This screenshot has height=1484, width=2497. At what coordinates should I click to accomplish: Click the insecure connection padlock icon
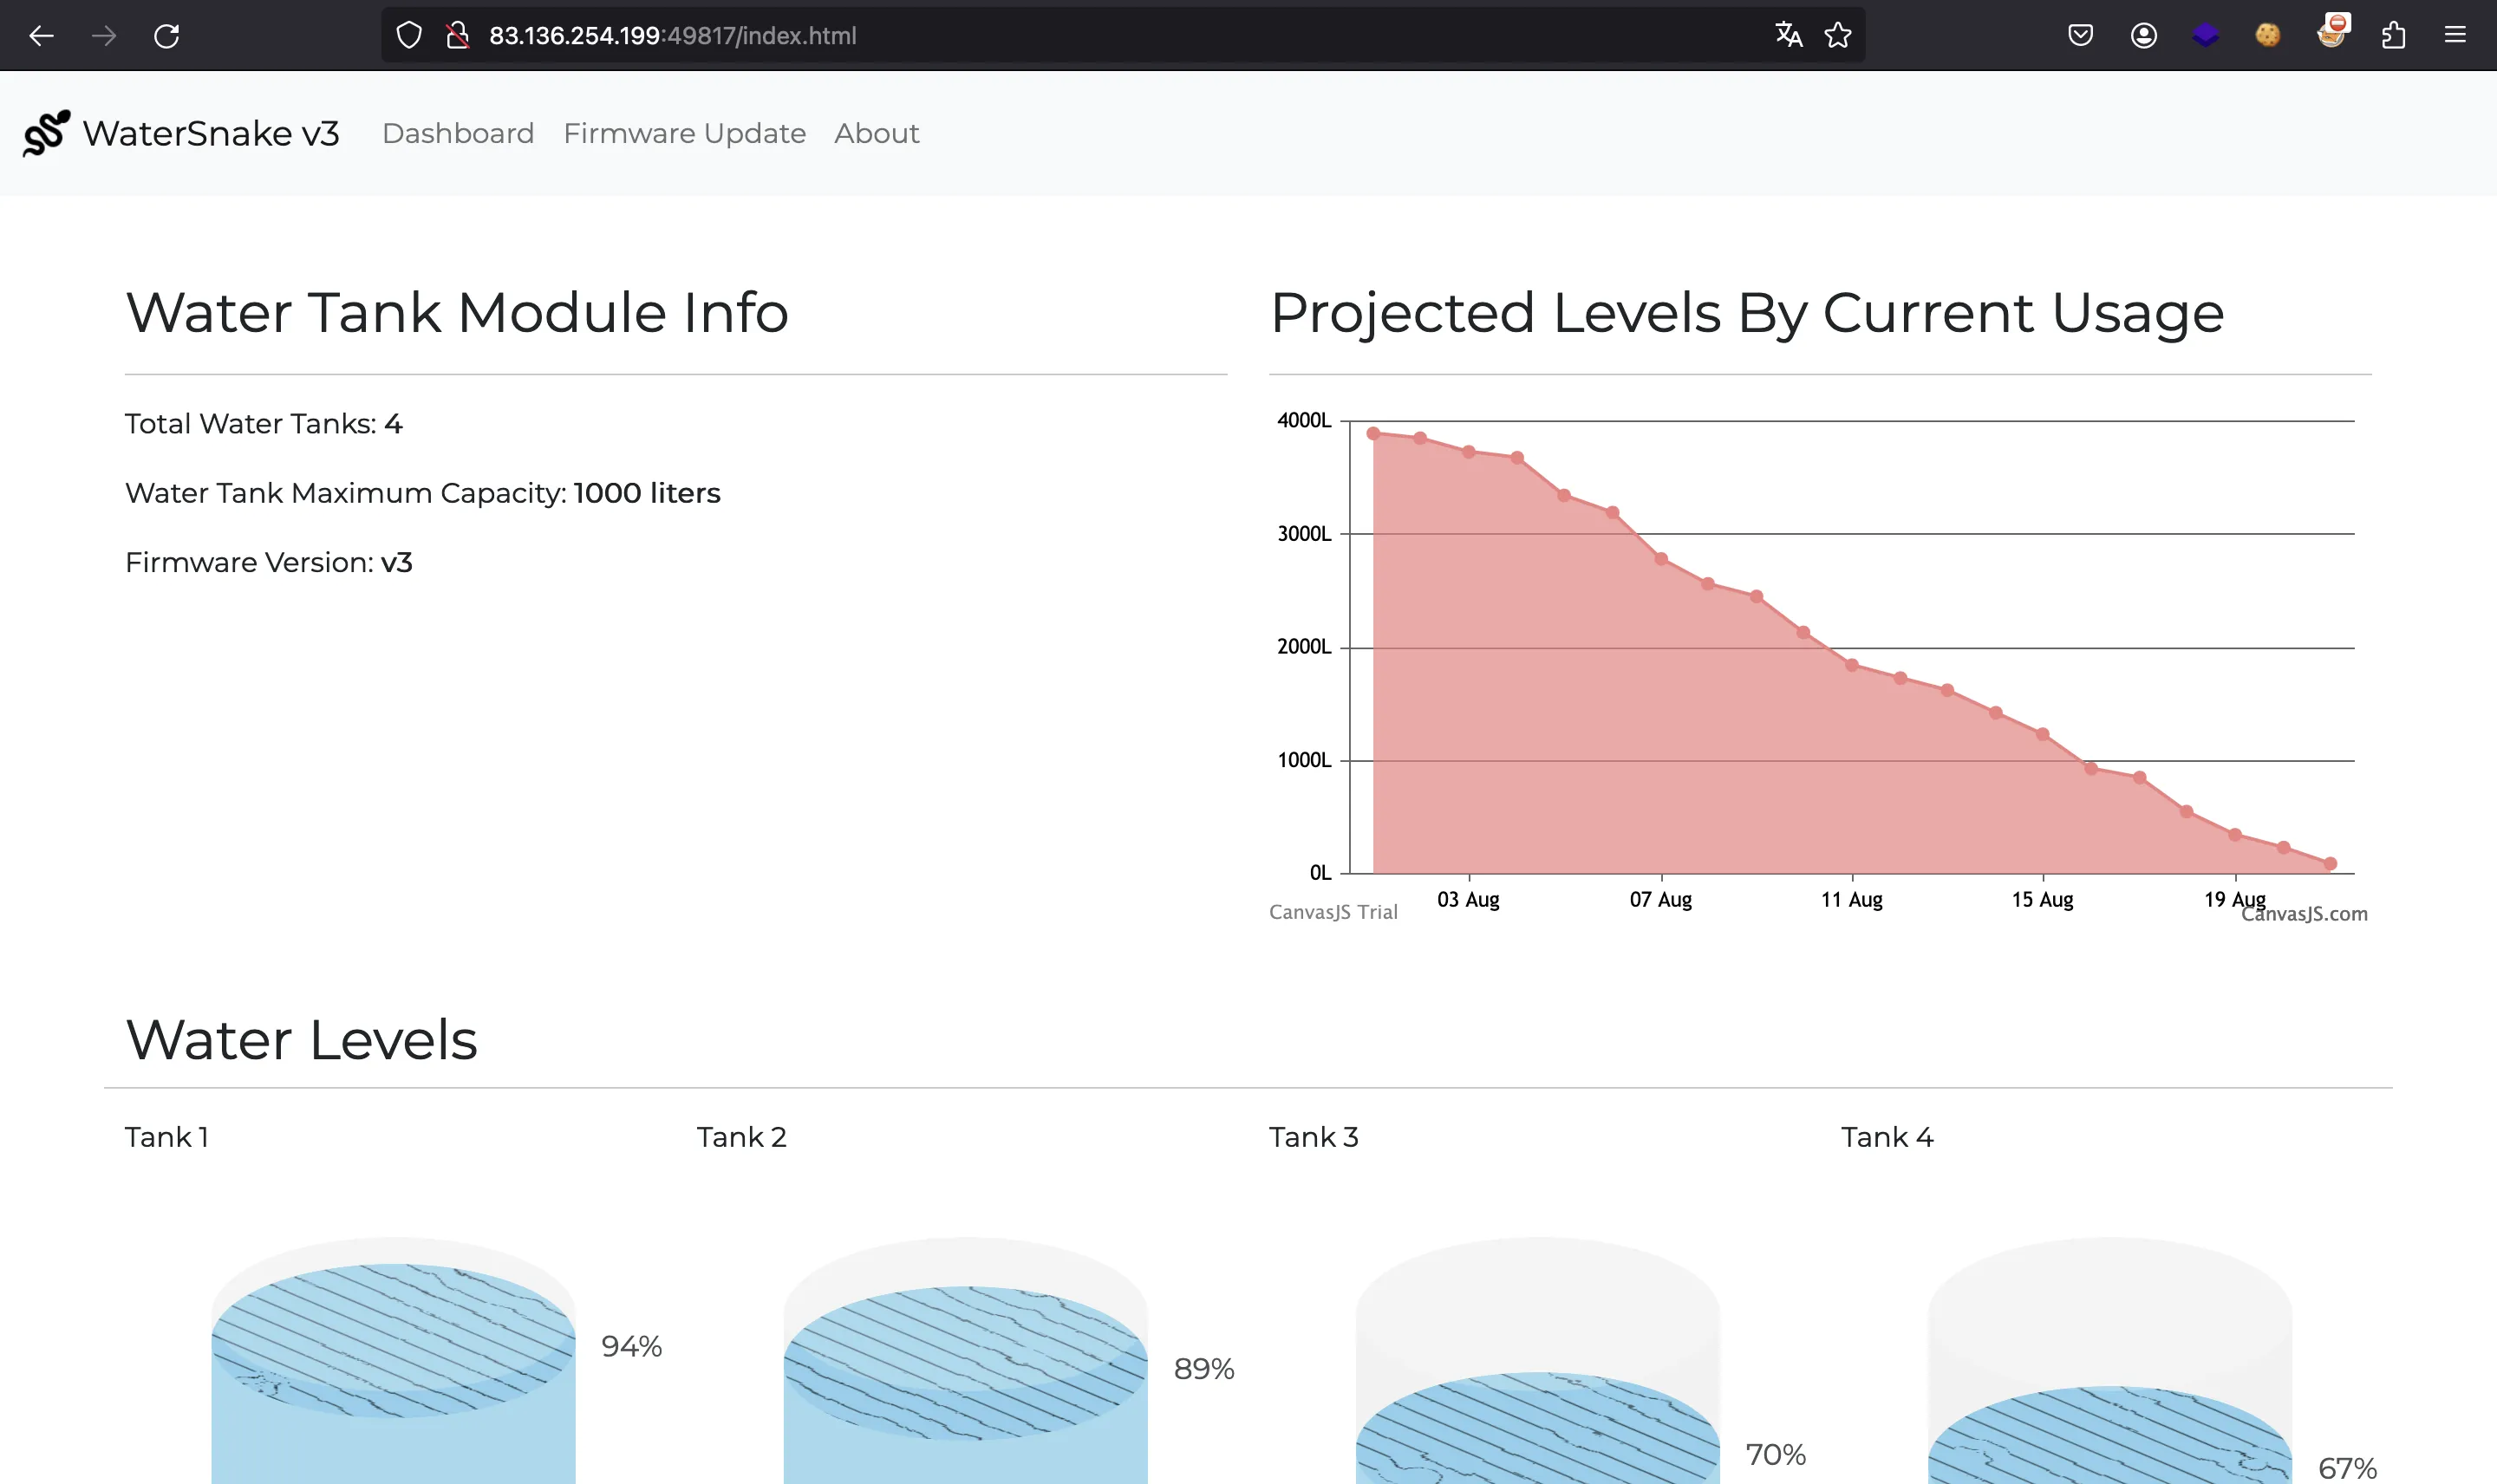458,36
